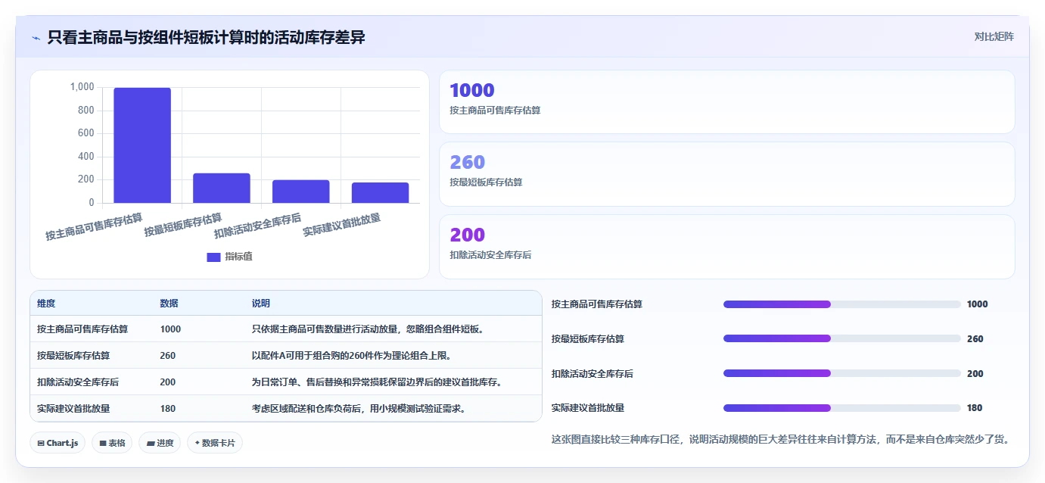Click description starting 考虑区域配送和仓库负荷
The image size is (1045, 483).
(359, 409)
